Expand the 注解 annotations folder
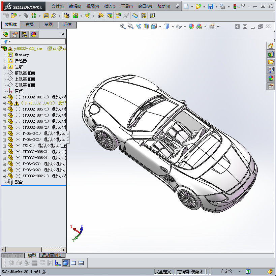 pyautogui.click(x=4, y=67)
